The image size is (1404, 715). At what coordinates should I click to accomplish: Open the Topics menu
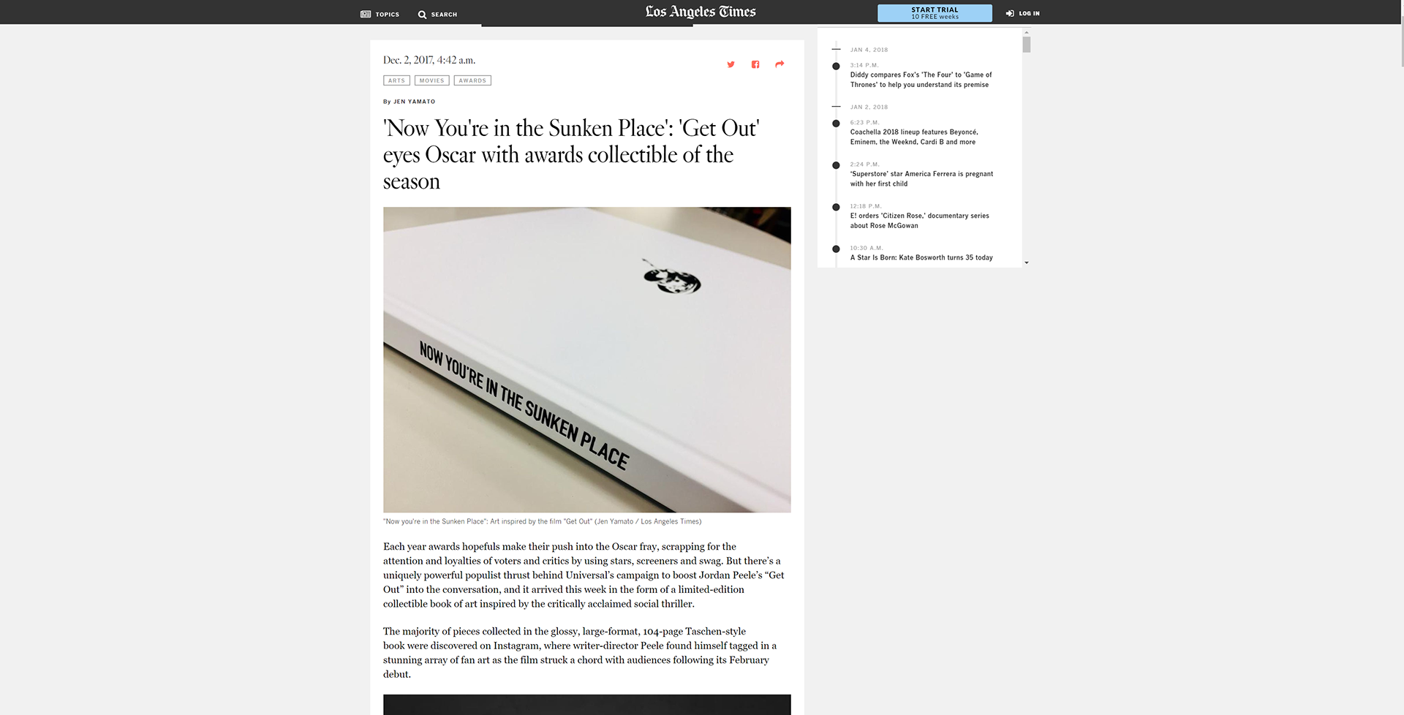coord(380,14)
